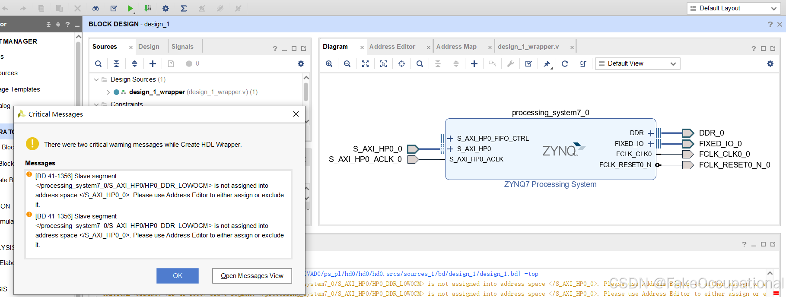
Task: Open Sources panel settings gear
Action: 301,63
